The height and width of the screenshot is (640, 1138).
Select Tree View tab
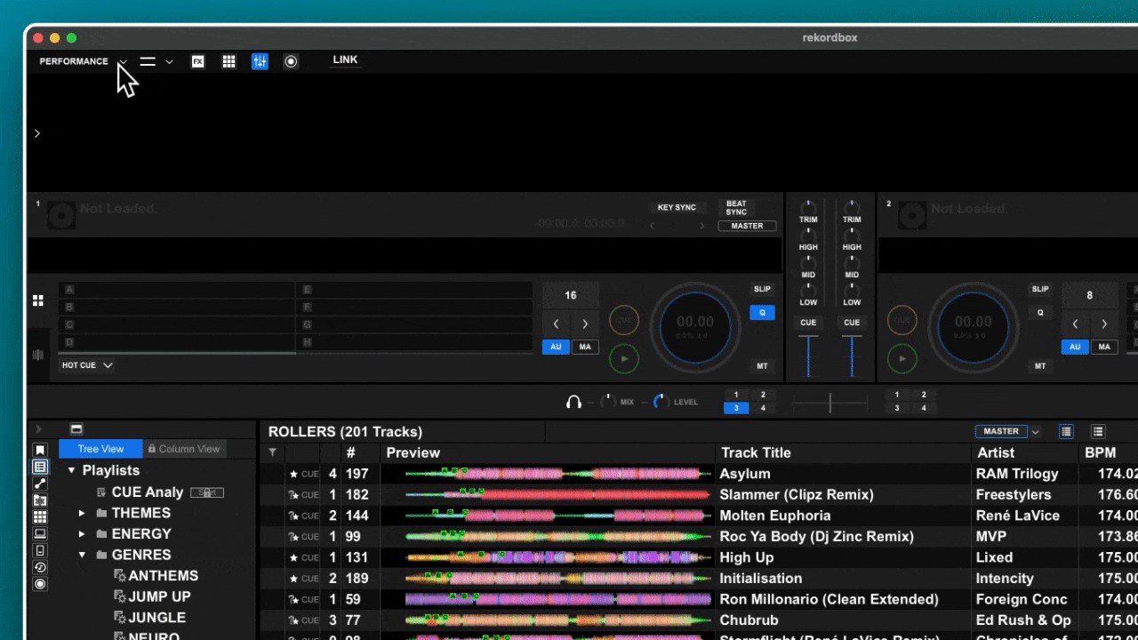(x=100, y=449)
